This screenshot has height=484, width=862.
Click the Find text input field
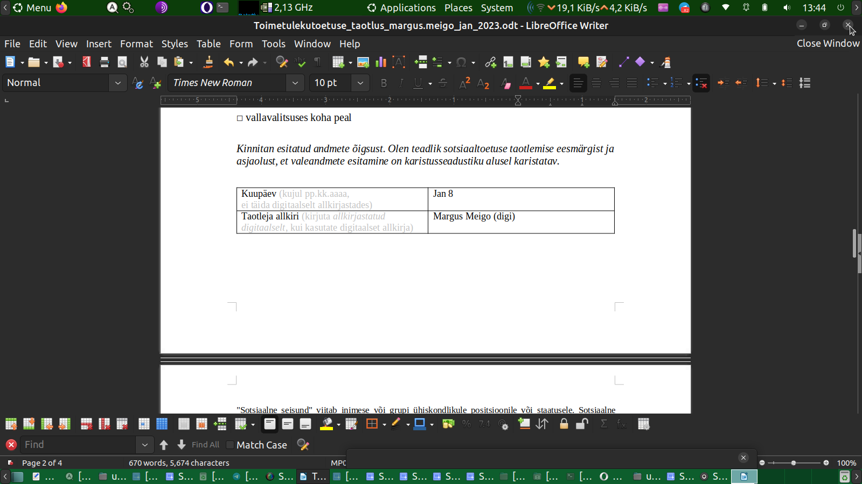78,445
